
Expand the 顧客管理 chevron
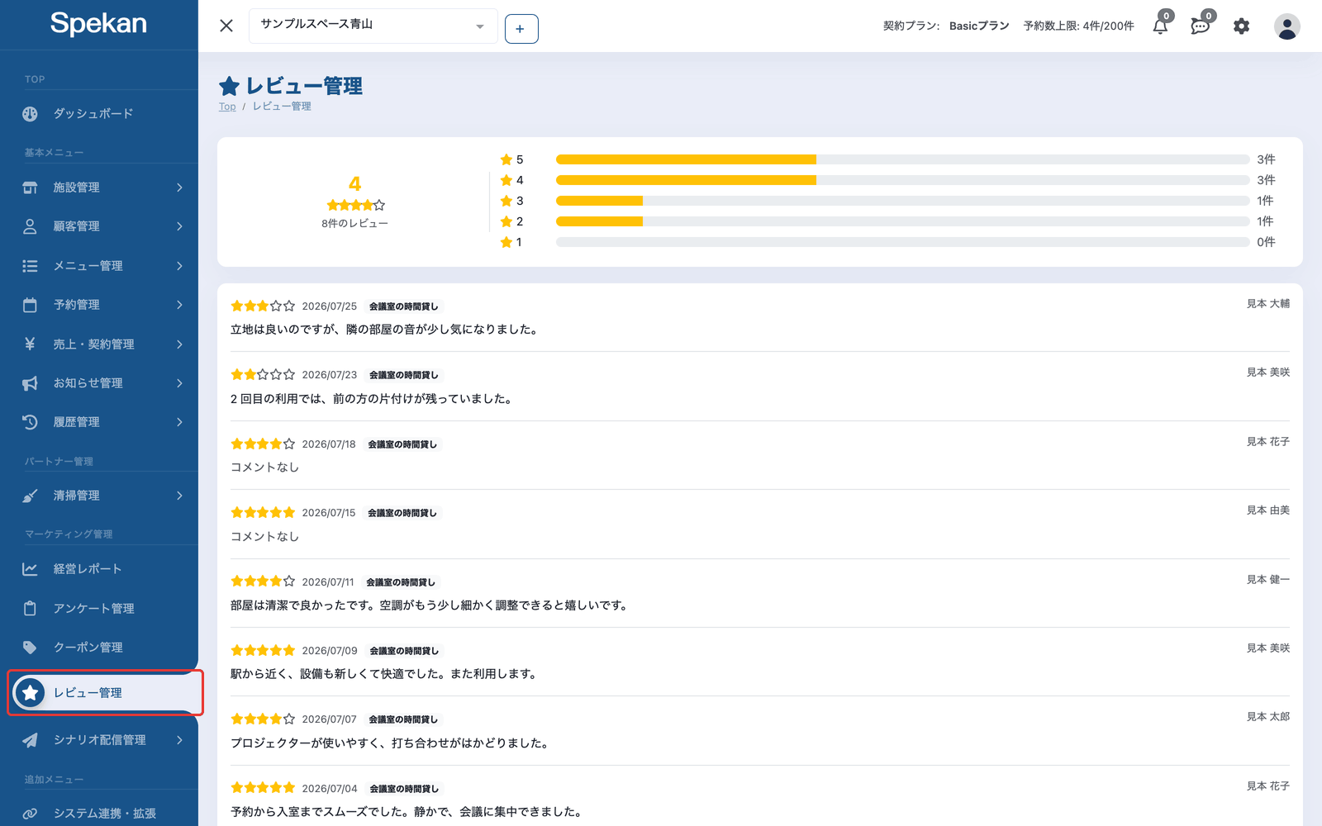179,226
